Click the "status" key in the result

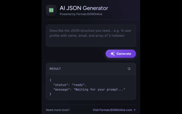tap(61, 85)
